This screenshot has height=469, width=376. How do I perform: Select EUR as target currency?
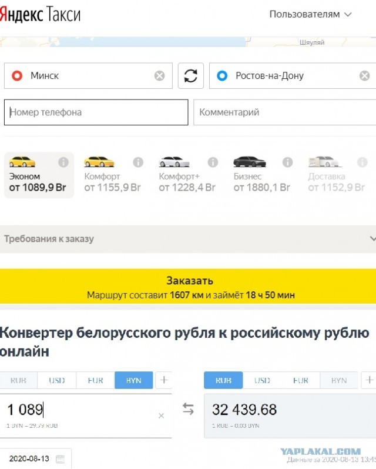(300, 380)
